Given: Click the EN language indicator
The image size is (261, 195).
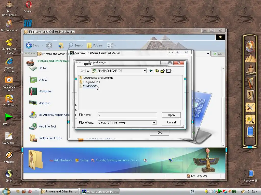Looking at the screenshot, I should pos(192,191).
